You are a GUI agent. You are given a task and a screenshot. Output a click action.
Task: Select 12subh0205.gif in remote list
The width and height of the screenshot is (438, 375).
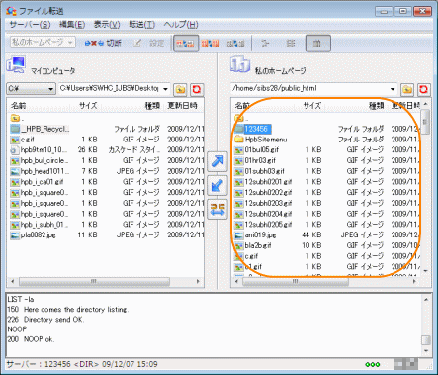pyautogui.click(x=268, y=225)
